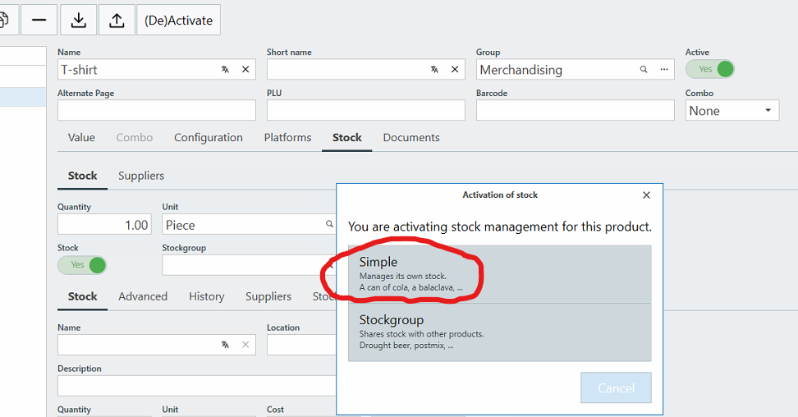The height and width of the screenshot is (417, 798).
Task: Click the disabled Combo tab
Action: pos(135,138)
